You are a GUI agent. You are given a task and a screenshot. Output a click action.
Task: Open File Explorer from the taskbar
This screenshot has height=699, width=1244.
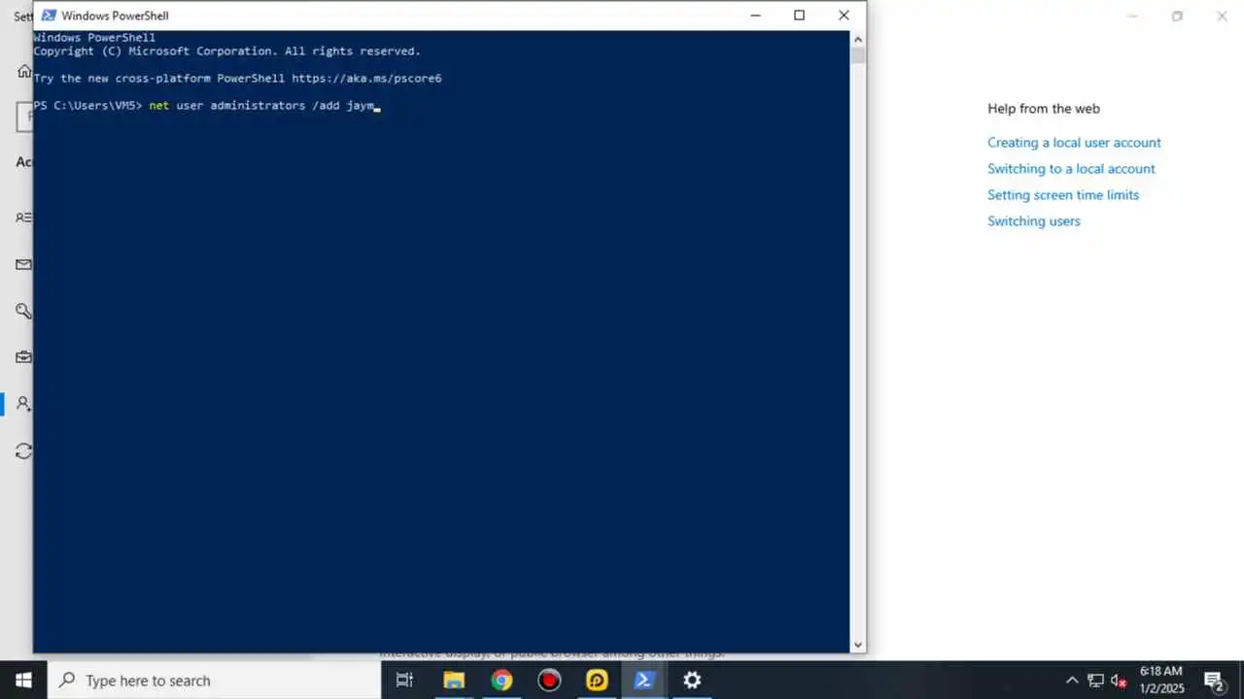(x=454, y=681)
